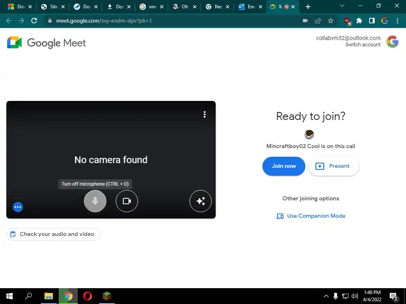Switch to the "Site" tab
The height and width of the screenshot is (304, 406).
[x=49, y=7]
